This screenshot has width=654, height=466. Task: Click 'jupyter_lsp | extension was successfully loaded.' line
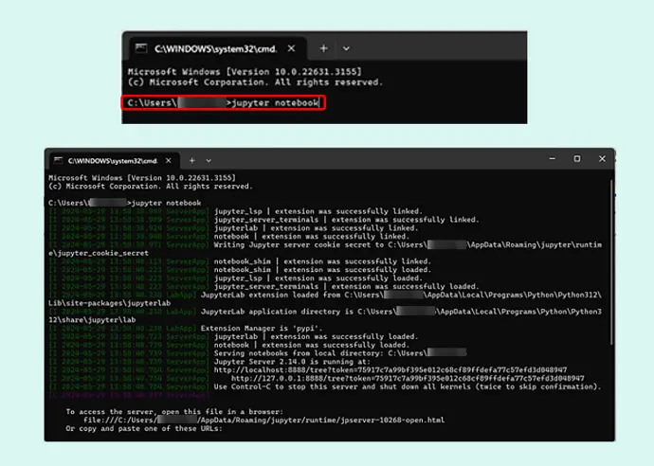[x=318, y=278]
